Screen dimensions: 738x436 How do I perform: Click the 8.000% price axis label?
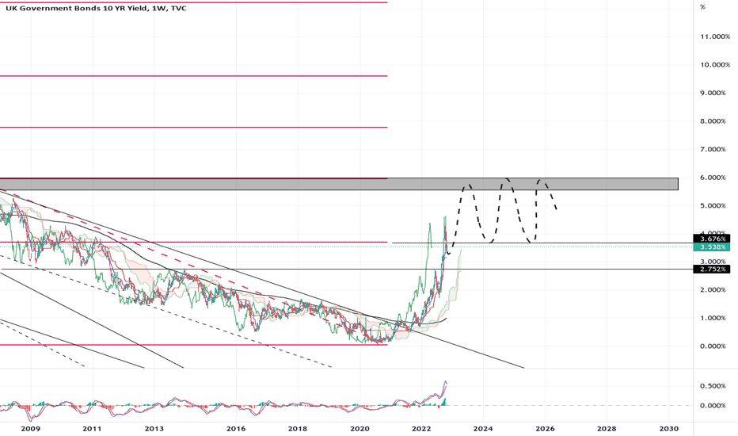tap(714, 121)
